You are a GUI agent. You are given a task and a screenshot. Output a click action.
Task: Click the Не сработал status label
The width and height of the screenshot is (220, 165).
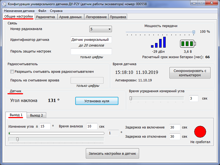(x=200, y=142)
